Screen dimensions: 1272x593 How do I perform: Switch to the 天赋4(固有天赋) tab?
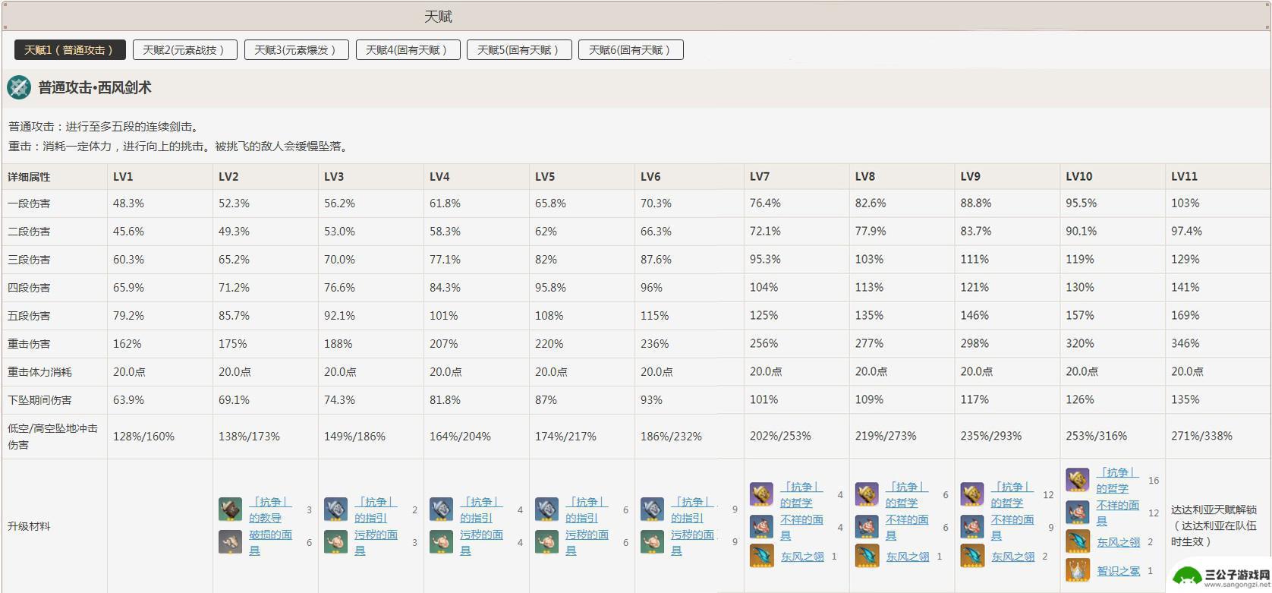point(408,50)
